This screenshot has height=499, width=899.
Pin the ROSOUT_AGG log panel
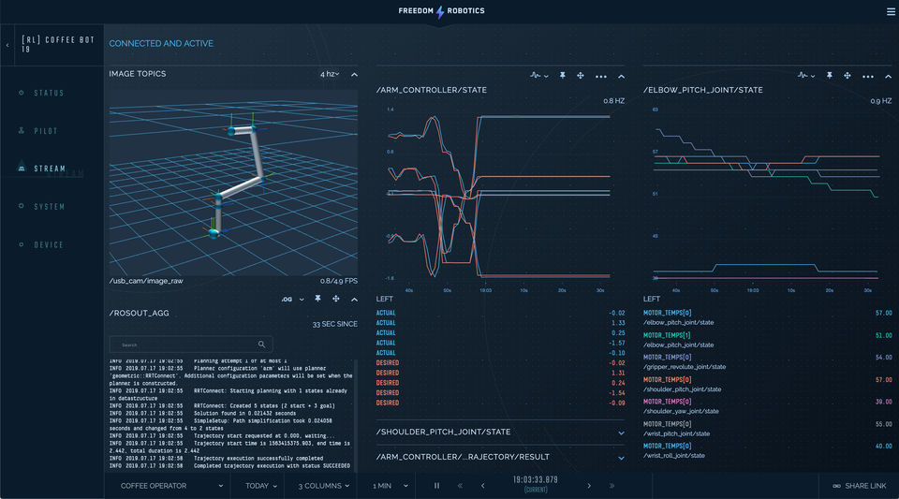tap(317, 299)
